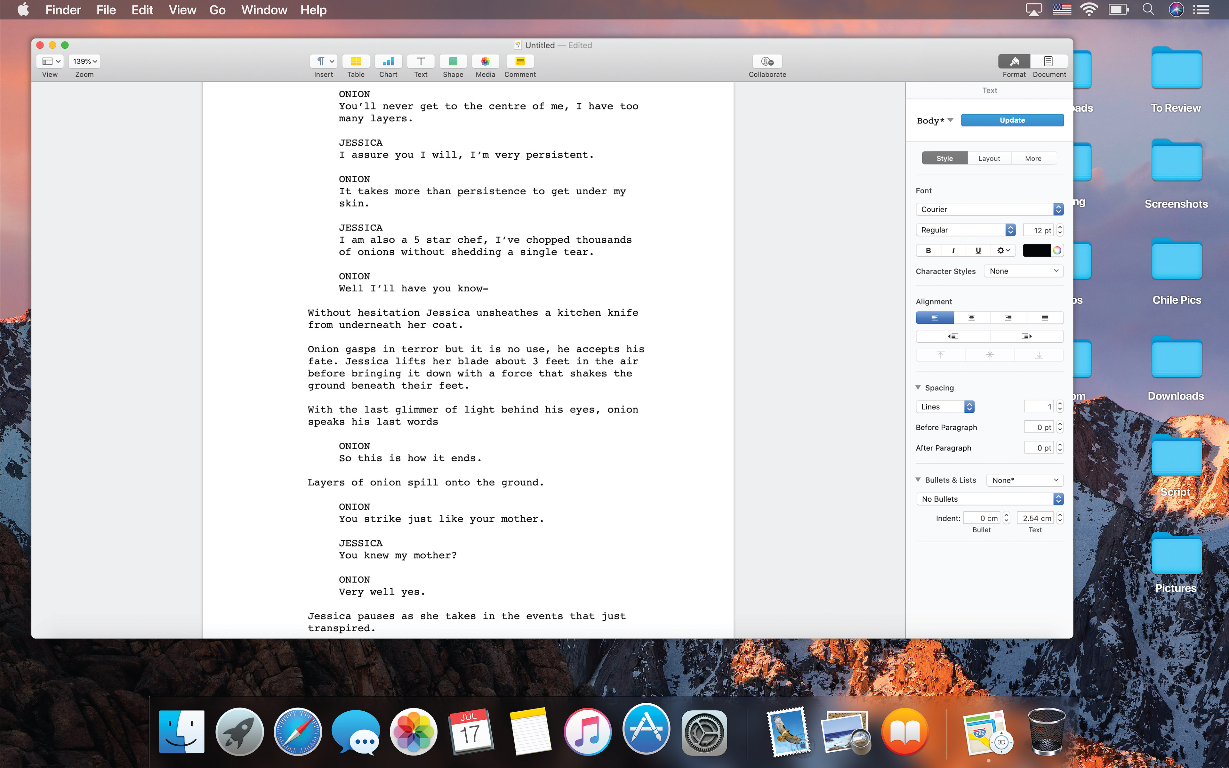Click the increase indent icon

pyautogui.click(x=1026, y=336)
